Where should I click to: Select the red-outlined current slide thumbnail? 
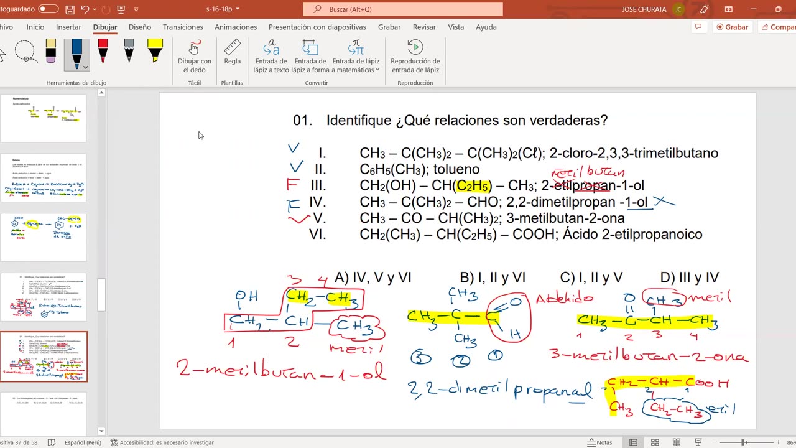[44, 357]
